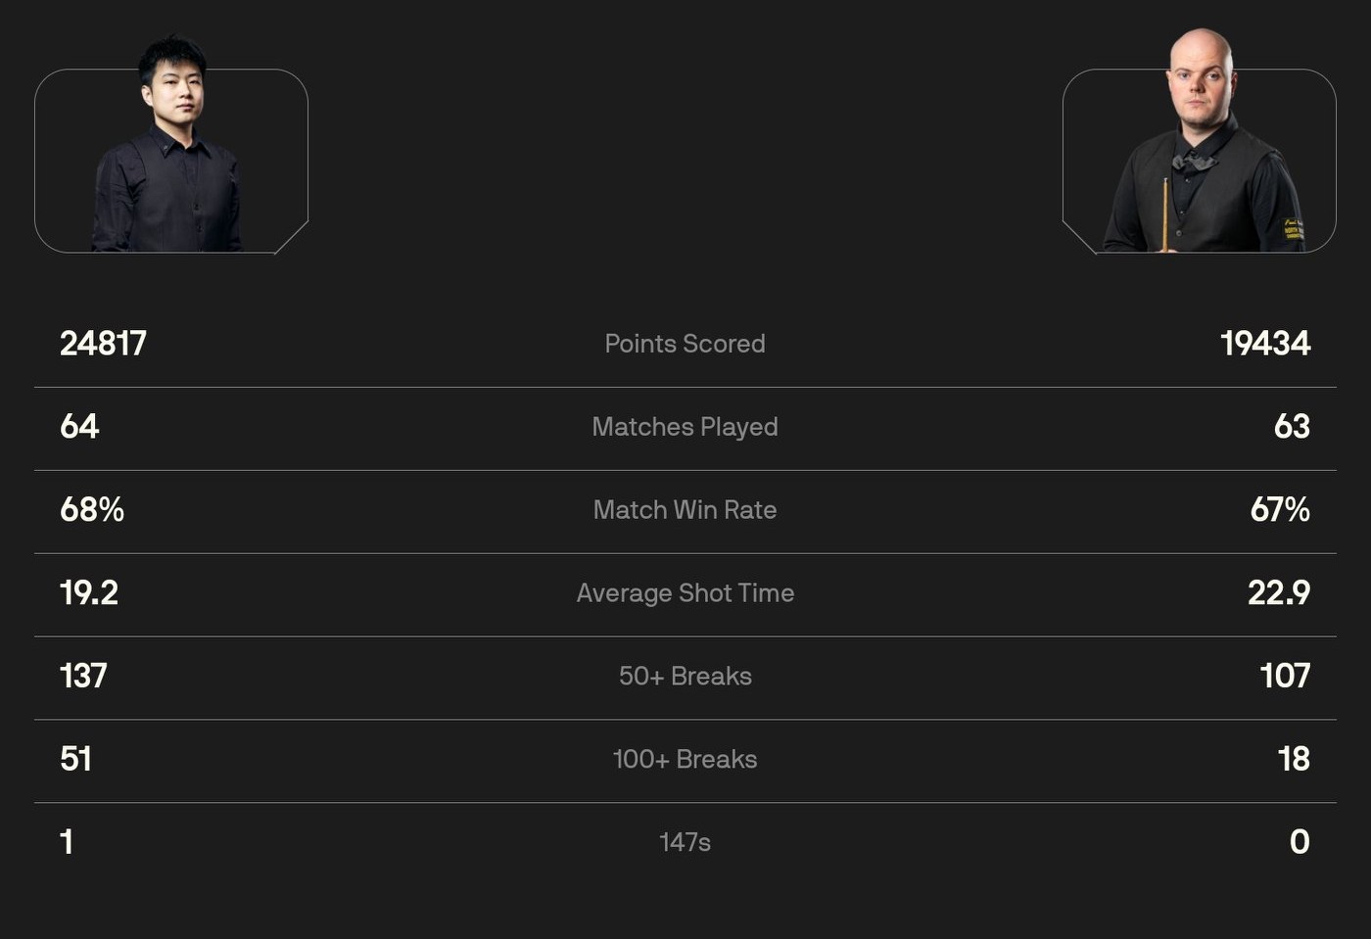
Task: Select the Points Scored label
Action: (685, 344)
